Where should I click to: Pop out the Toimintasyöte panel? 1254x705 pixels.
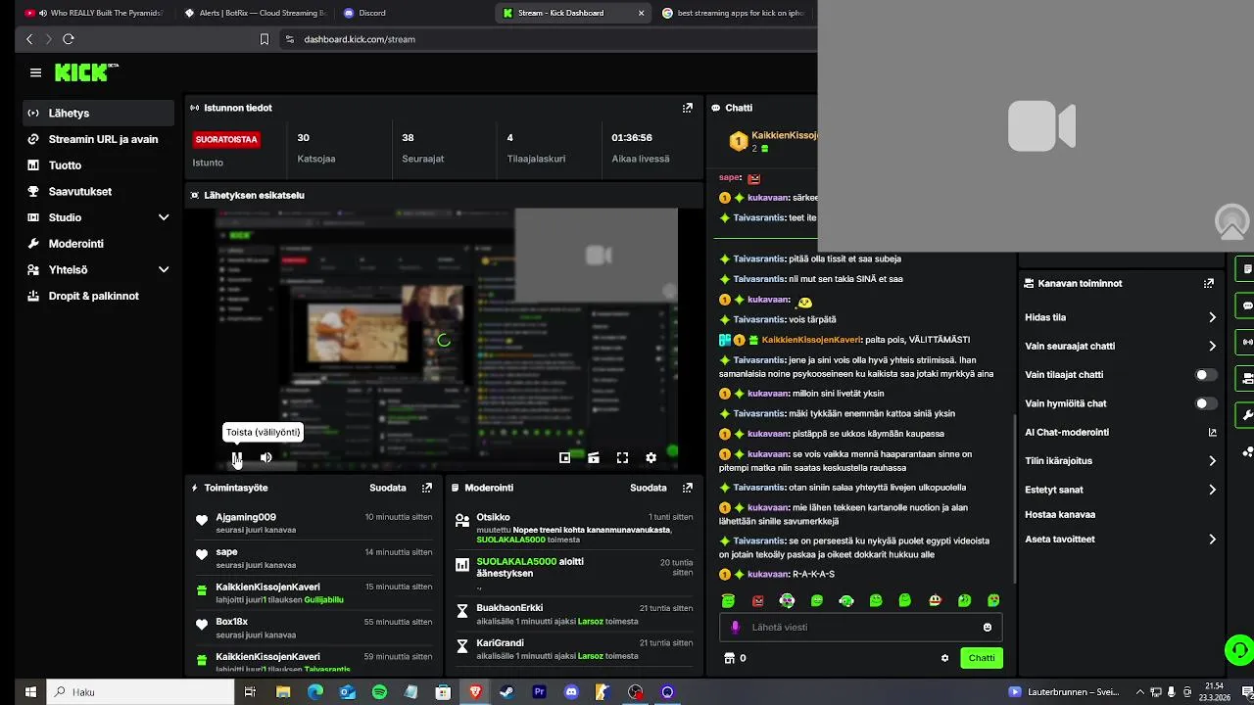click(x=427, y=488)
